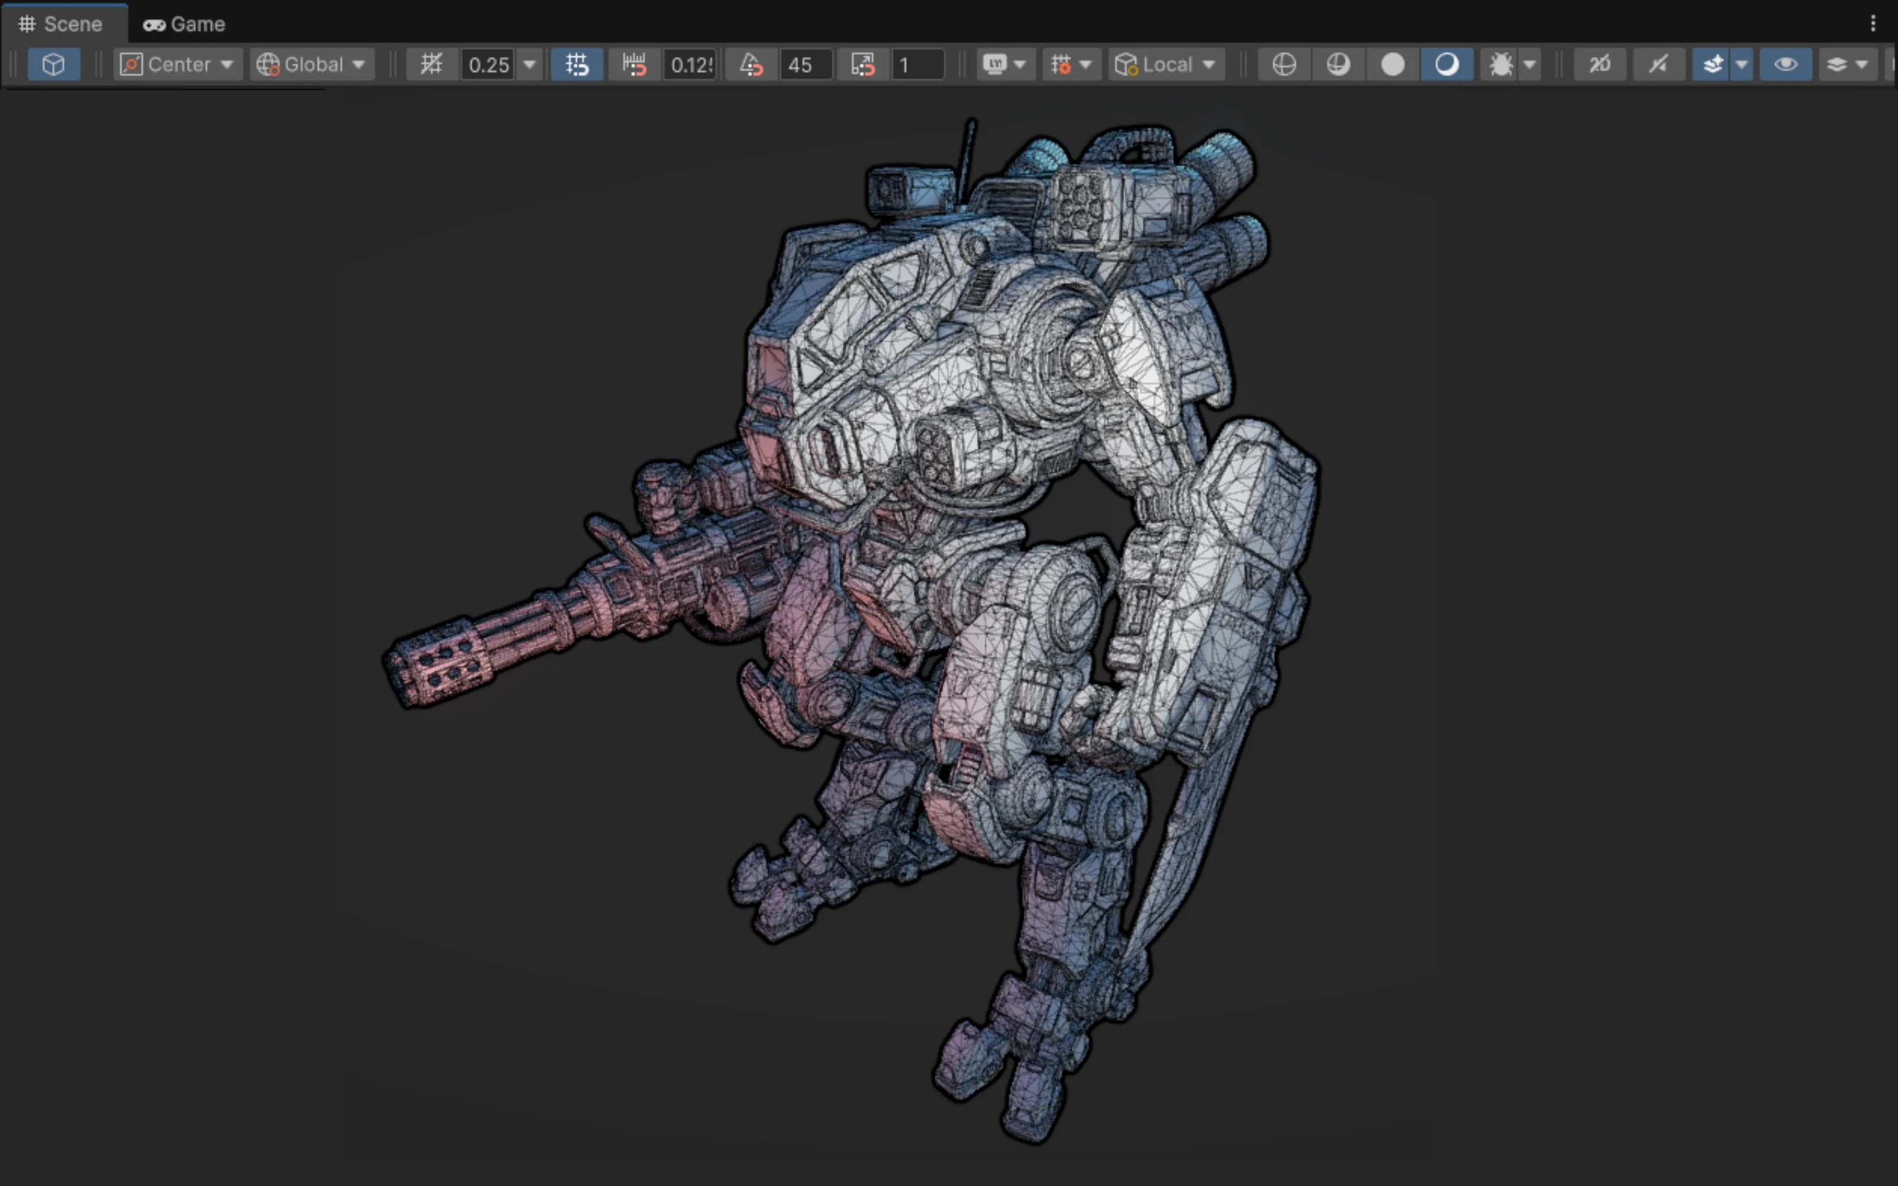The width and height of the screenshot is (1898, 1186).
Task: Select Unlit solid circle draw mode
Action: tap(1393, 64)
